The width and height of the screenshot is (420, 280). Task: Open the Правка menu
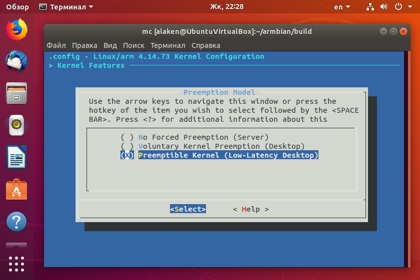coord(84,45)
